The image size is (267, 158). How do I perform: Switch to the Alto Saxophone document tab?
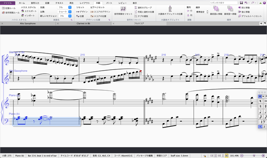[28, 23]
